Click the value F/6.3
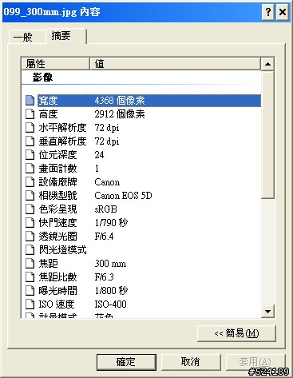 point(104,277)
